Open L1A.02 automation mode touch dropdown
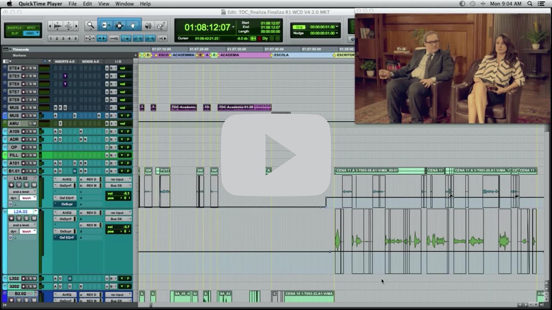The width and height of the screenshot is (552, 310). (28, 198)
